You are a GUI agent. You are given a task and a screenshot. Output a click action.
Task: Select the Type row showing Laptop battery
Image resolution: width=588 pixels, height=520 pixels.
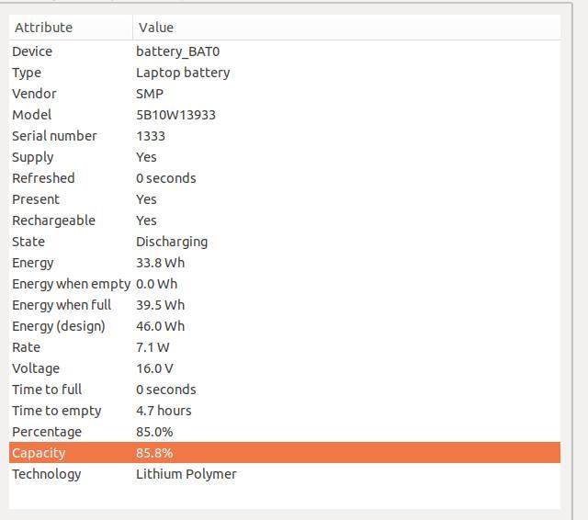(x=285, y=73)
